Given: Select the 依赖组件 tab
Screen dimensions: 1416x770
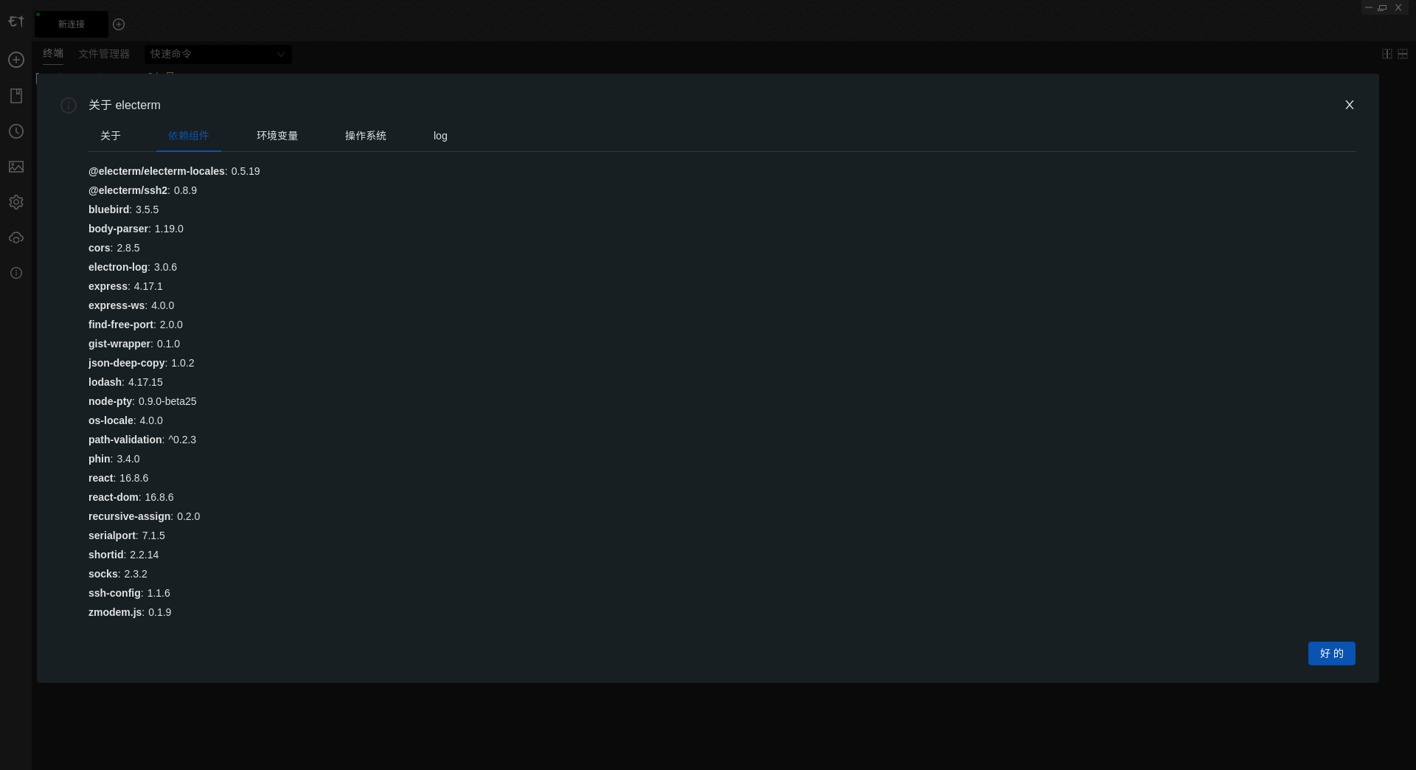Looking at the screenshot, I should pyautogui.click(x=189, y=136).
